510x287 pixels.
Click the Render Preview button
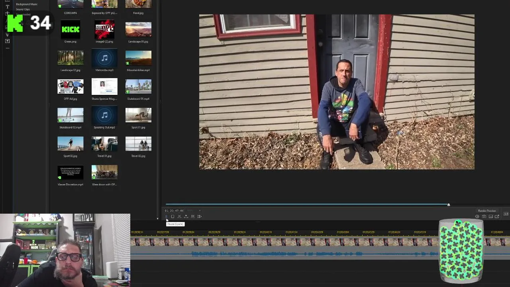[487, 210]
